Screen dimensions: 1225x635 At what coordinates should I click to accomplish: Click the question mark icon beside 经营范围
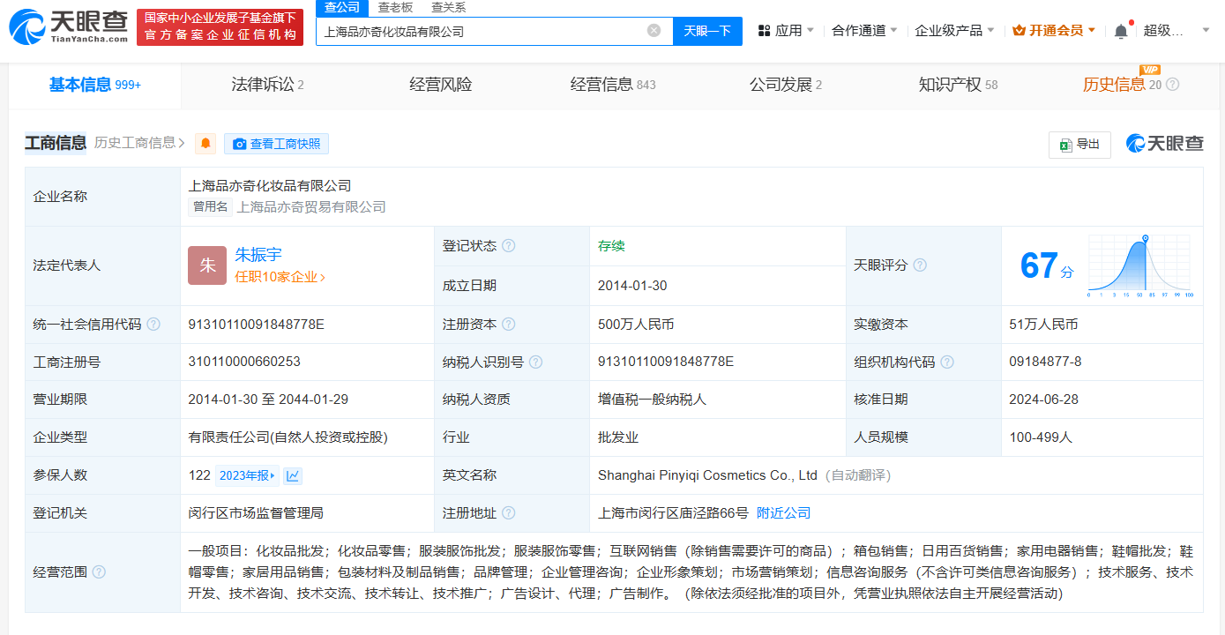coord(97,571)
